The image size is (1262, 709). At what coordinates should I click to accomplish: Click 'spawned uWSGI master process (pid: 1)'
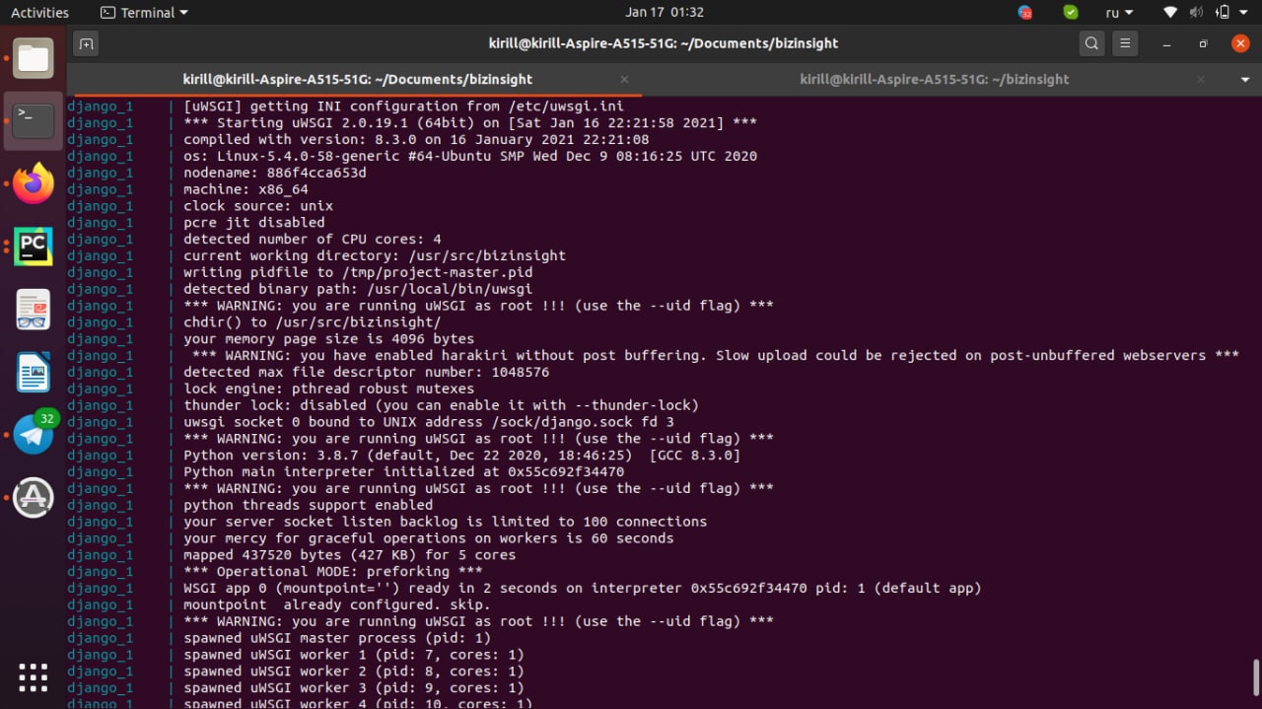[337, 638]
